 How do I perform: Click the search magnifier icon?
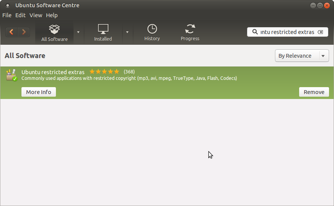pos(255,32)
